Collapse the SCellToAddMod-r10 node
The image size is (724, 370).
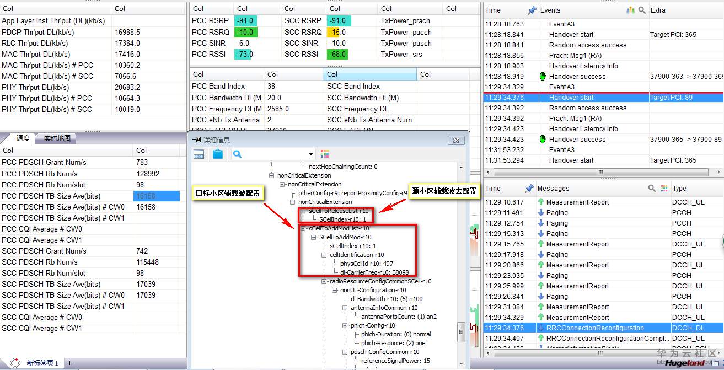pos(314,237)
